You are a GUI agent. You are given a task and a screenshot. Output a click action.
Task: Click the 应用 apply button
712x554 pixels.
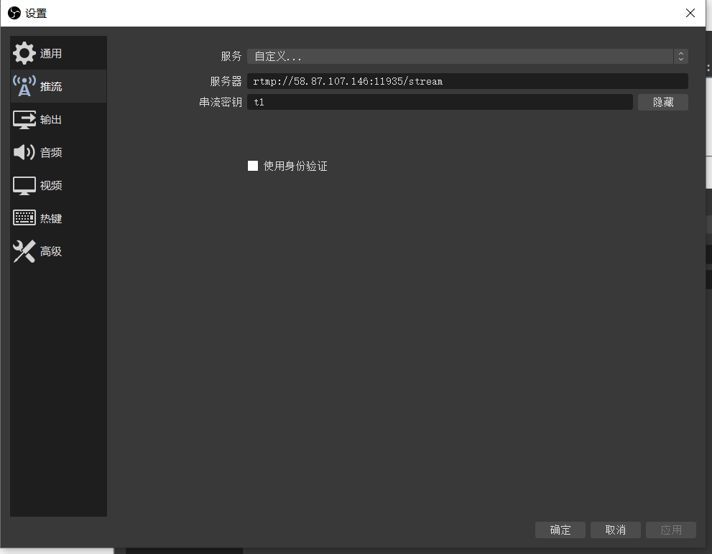tap(671, 530)
